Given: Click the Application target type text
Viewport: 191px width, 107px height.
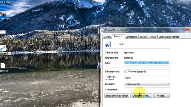Looking at the screenshot, I should pos(129,53).
